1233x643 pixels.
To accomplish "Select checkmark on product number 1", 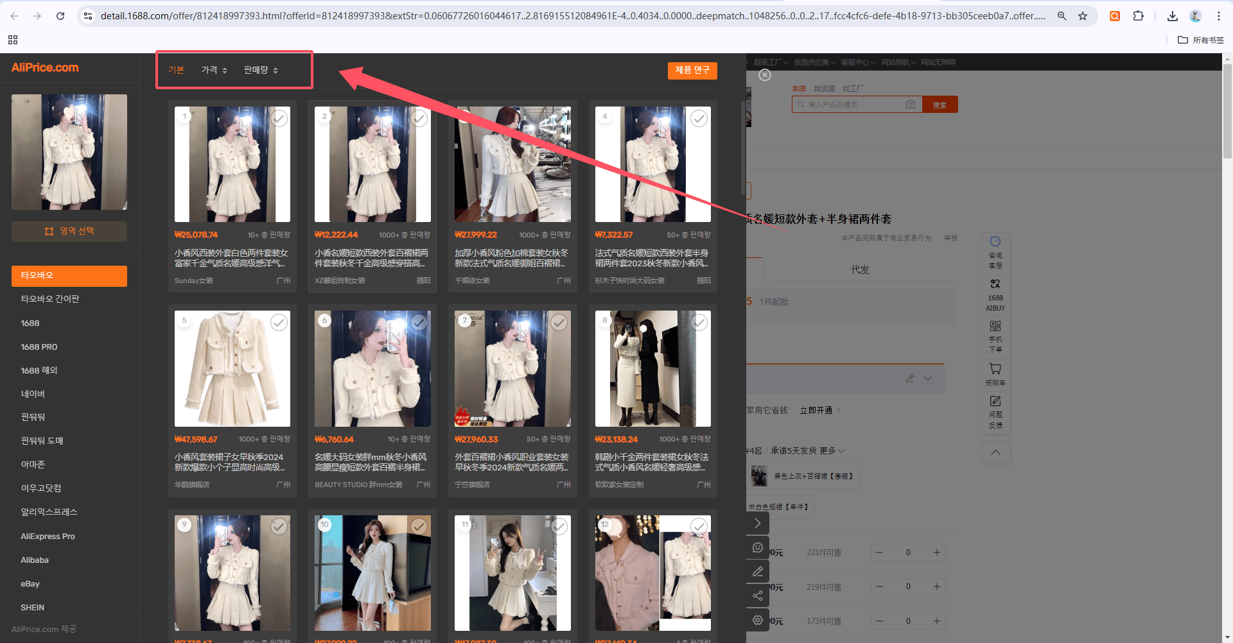I will point(279,118).
